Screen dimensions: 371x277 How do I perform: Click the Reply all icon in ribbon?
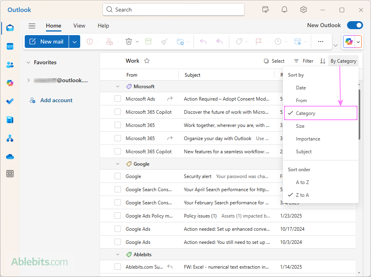point(219,42)
